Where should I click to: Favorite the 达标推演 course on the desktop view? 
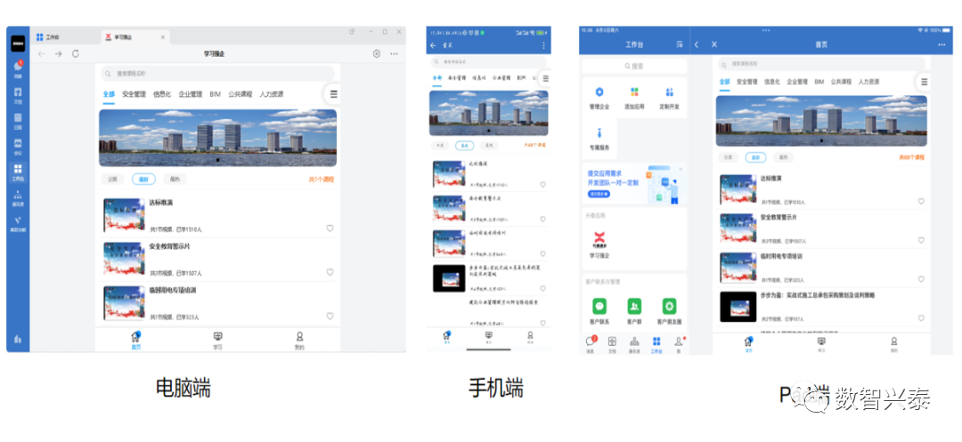pos(329,229)
